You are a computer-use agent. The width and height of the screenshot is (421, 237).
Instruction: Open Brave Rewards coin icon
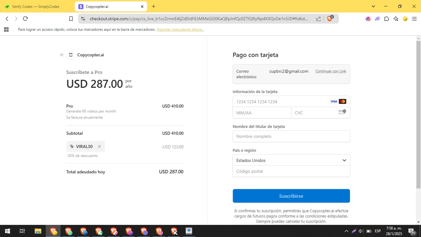point(405,19)
